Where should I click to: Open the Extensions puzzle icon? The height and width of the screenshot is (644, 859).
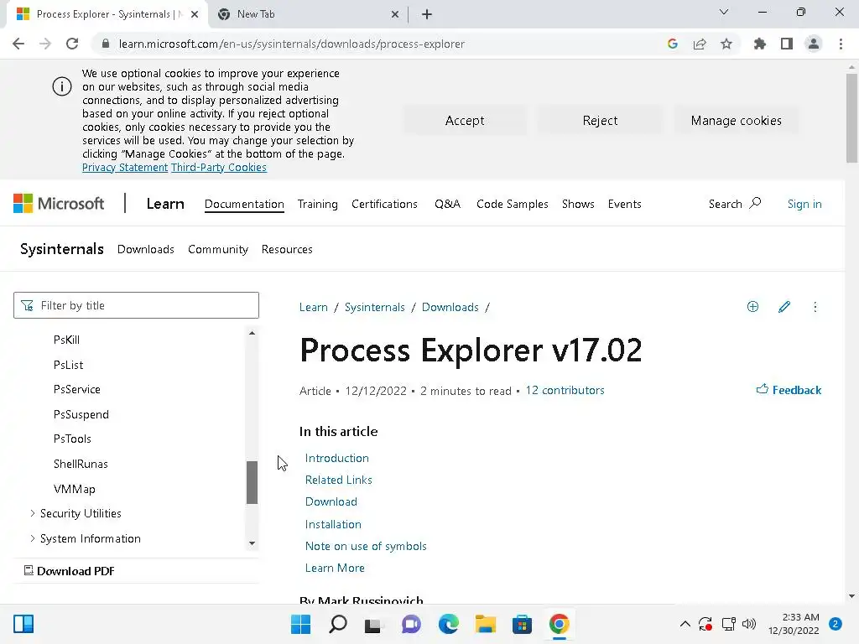pyautogui.click(x=759, y=44)
